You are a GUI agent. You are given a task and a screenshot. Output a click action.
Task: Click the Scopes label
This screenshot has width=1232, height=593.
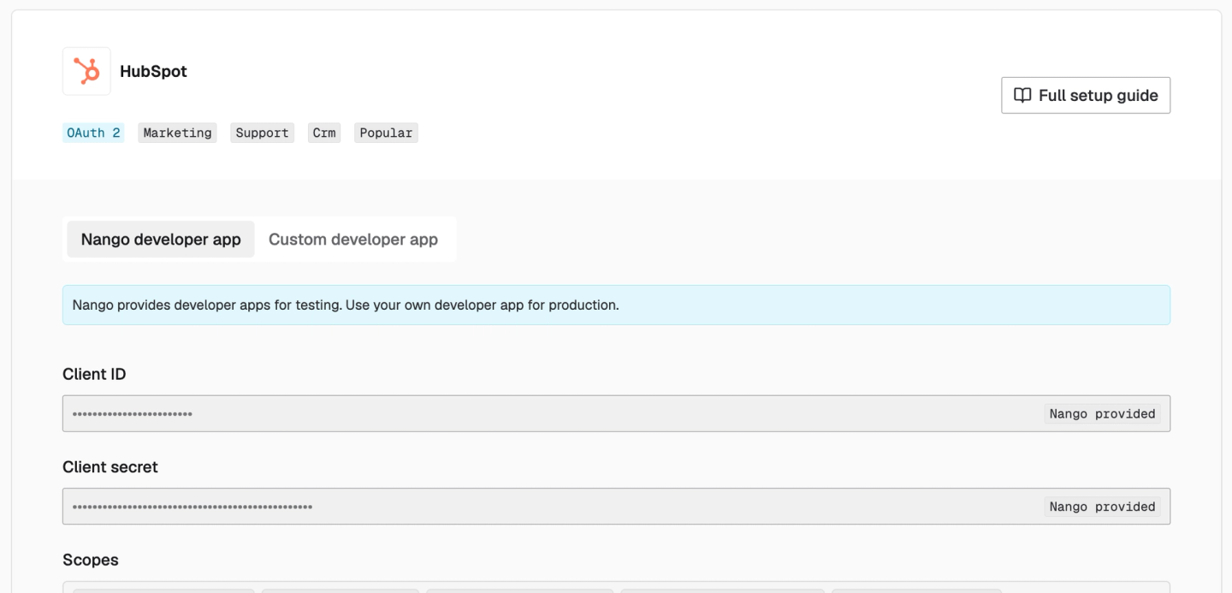pos(91,560)
